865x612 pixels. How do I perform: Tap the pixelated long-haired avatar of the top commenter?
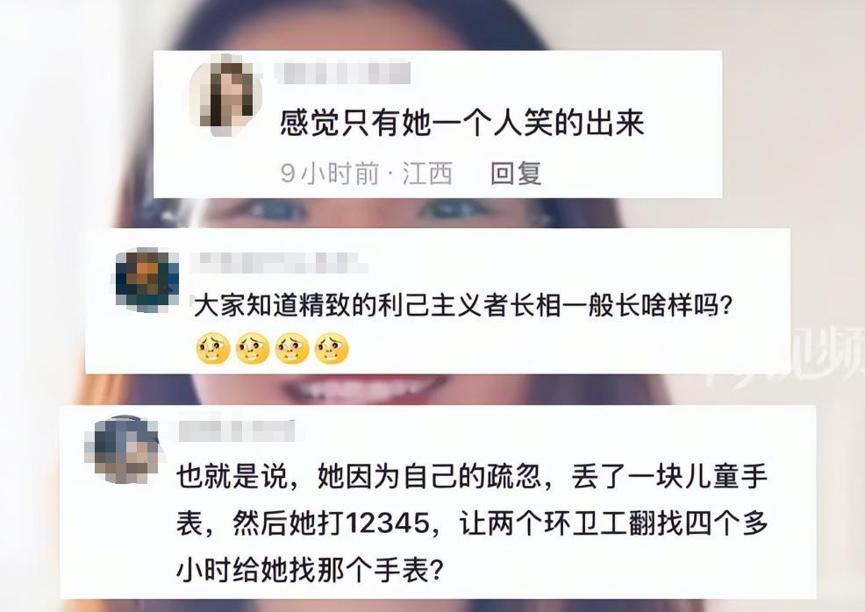225,95
